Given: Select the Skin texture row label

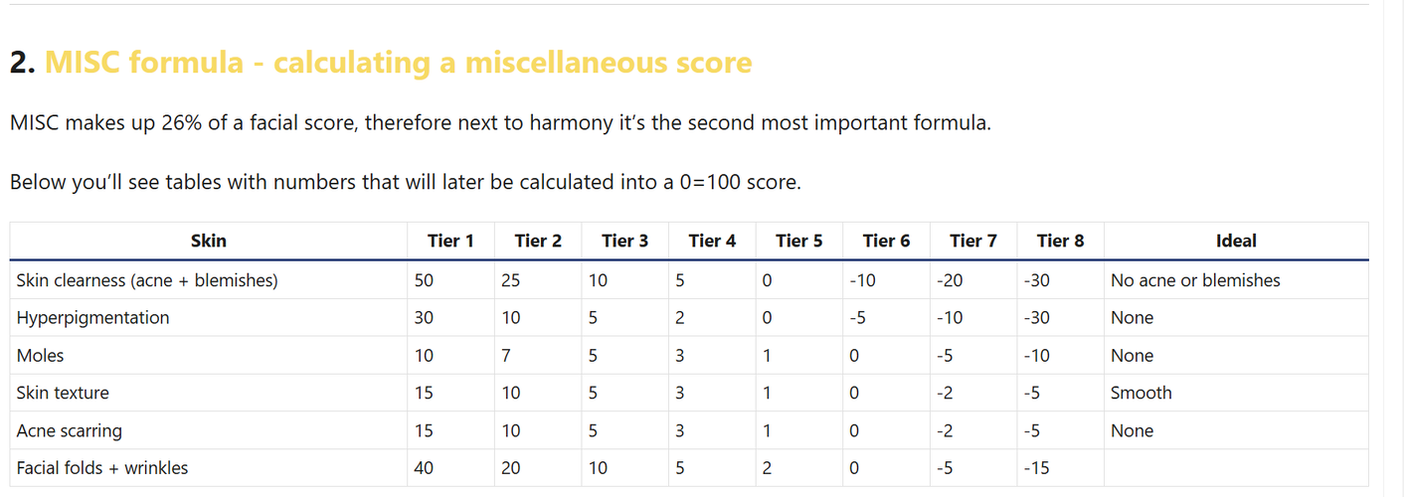Looking at the screenshot, I should click(63, 393).
